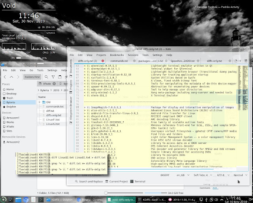
Task: Close the packages-...oid_b.txt tab
Action: [x=166, y=61]
